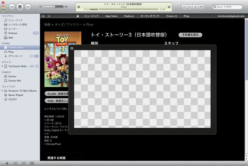
Task: Open the iTunes U tab
Action: tap(171, 16)
